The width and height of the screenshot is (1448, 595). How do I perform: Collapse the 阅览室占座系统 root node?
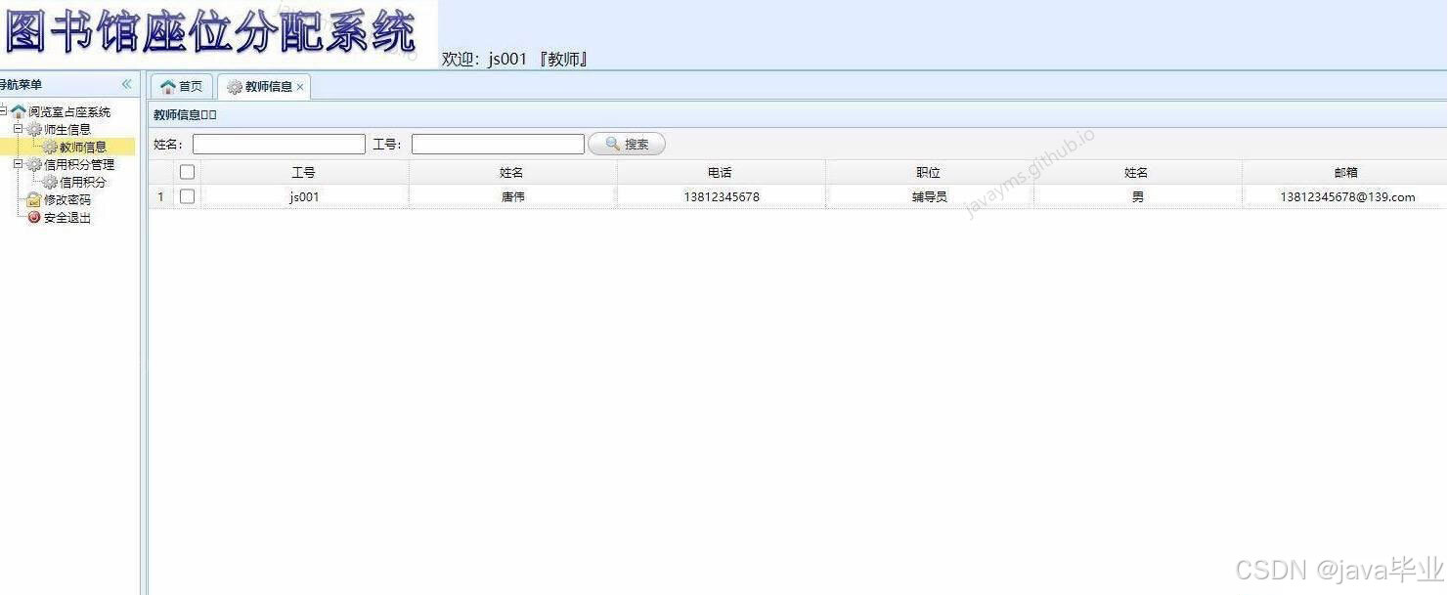(x=3, y=110)
